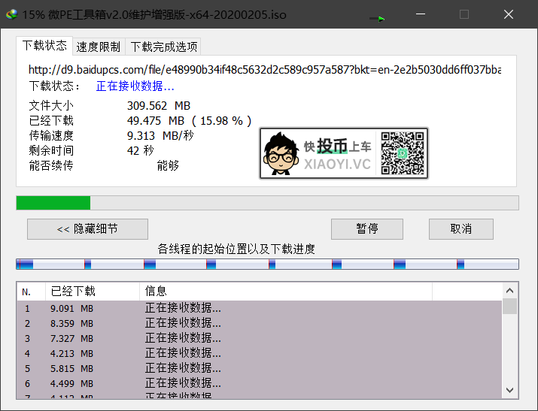Click the QR code image
This screenshot has width=538, height=411.
pos(402,153)
